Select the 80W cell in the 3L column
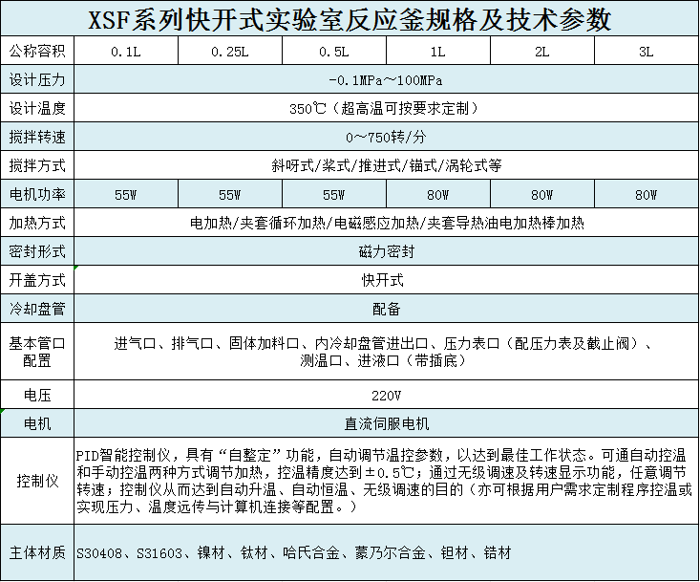 click(x=647, y=195)
